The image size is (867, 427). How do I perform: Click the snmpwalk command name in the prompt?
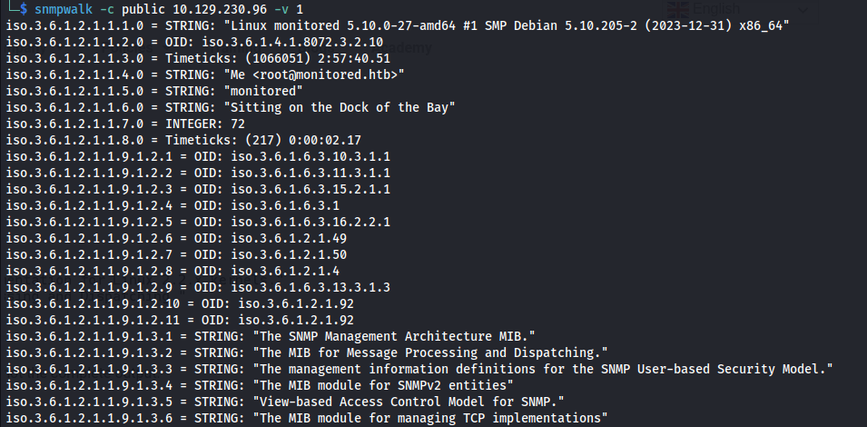click(63, 9)
